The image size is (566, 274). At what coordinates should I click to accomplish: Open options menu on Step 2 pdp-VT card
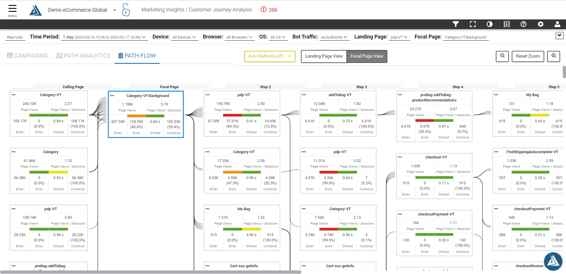pyautogui.click(x=208, y=95)
